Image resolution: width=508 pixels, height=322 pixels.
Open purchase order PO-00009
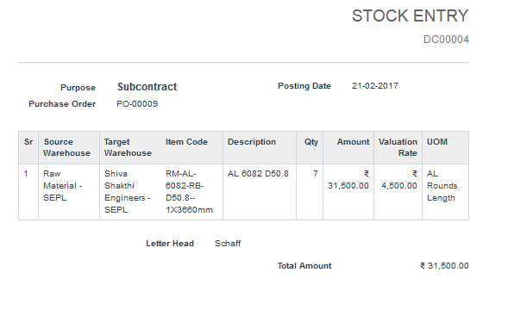tap(137, 104)
